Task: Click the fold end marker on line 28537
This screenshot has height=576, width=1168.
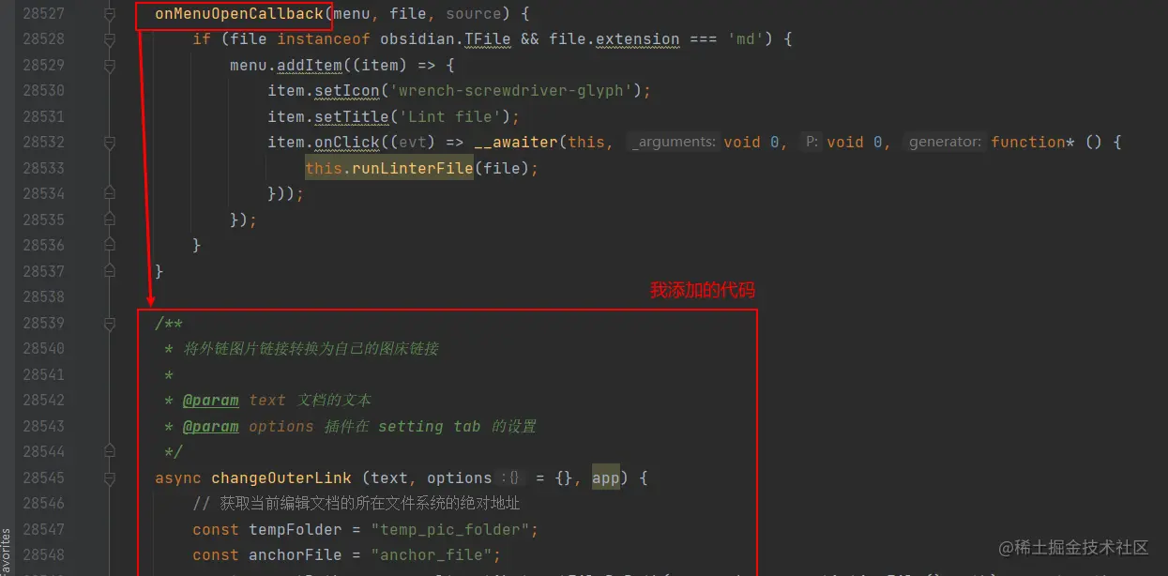Action: pyautogui.click(x=110, y=271)
